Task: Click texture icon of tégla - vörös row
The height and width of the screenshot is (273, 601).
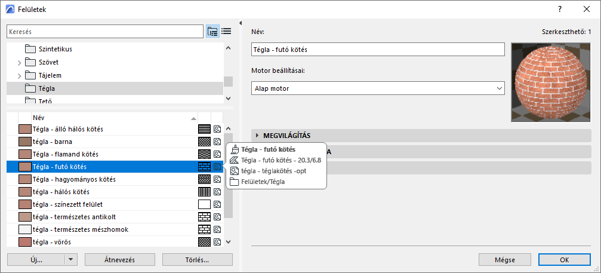Action: [218, 242]
